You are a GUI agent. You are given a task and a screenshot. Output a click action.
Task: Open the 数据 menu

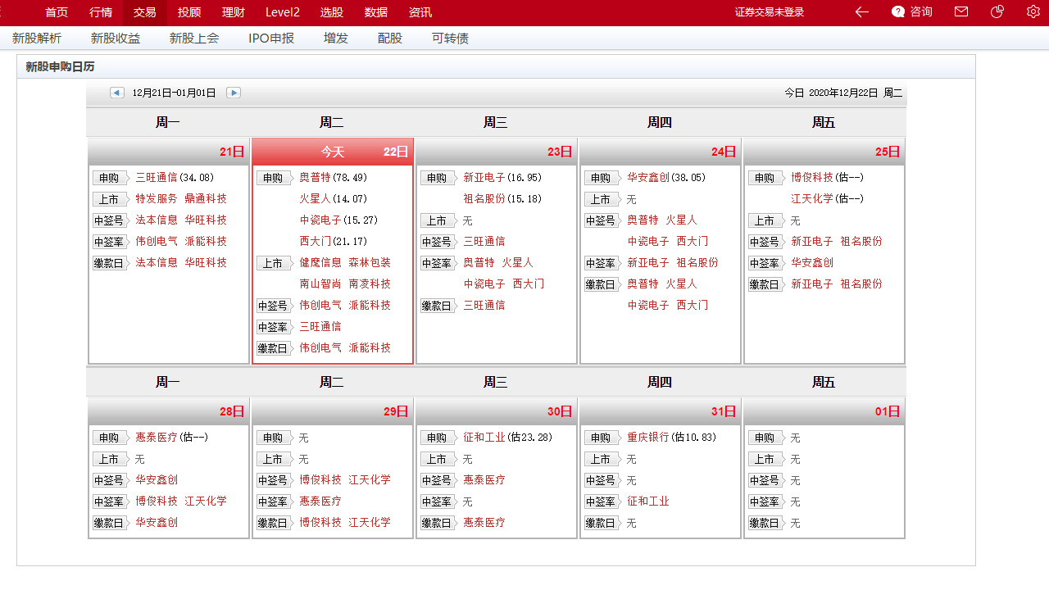coord(375,11)
